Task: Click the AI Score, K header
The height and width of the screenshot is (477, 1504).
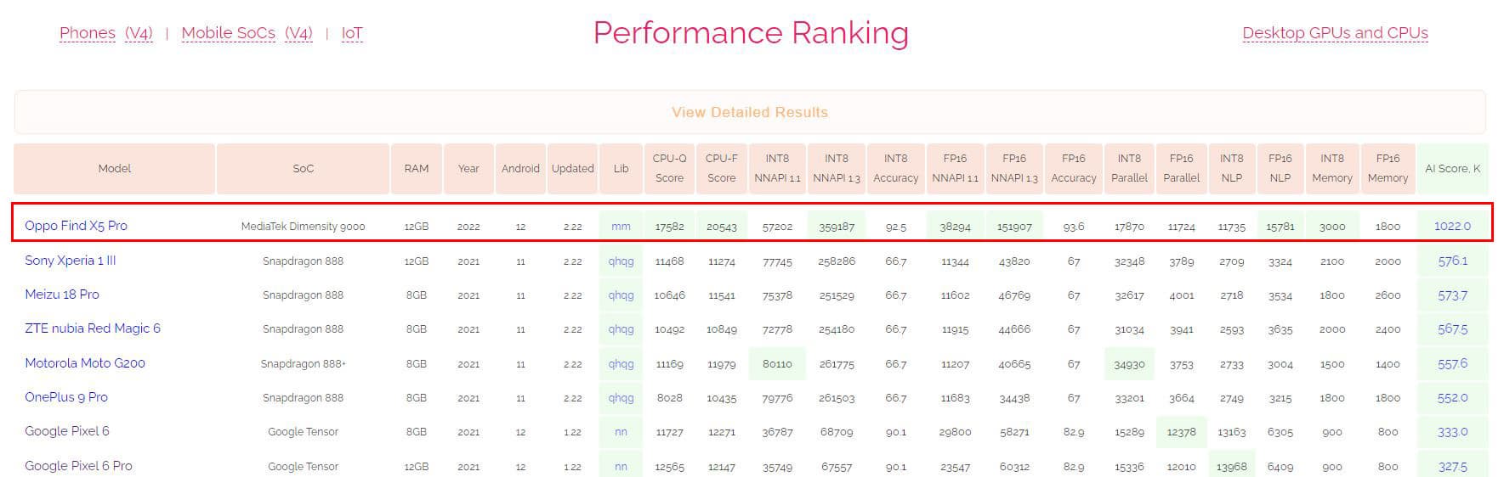Action: 1452,168
